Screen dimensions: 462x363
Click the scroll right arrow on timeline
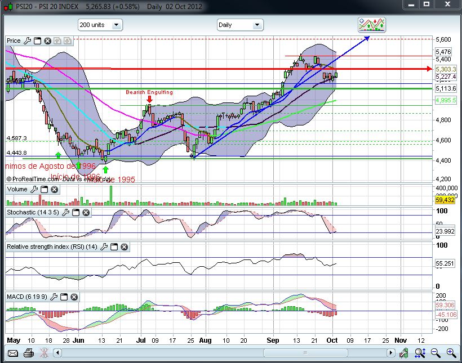point(391,353)
